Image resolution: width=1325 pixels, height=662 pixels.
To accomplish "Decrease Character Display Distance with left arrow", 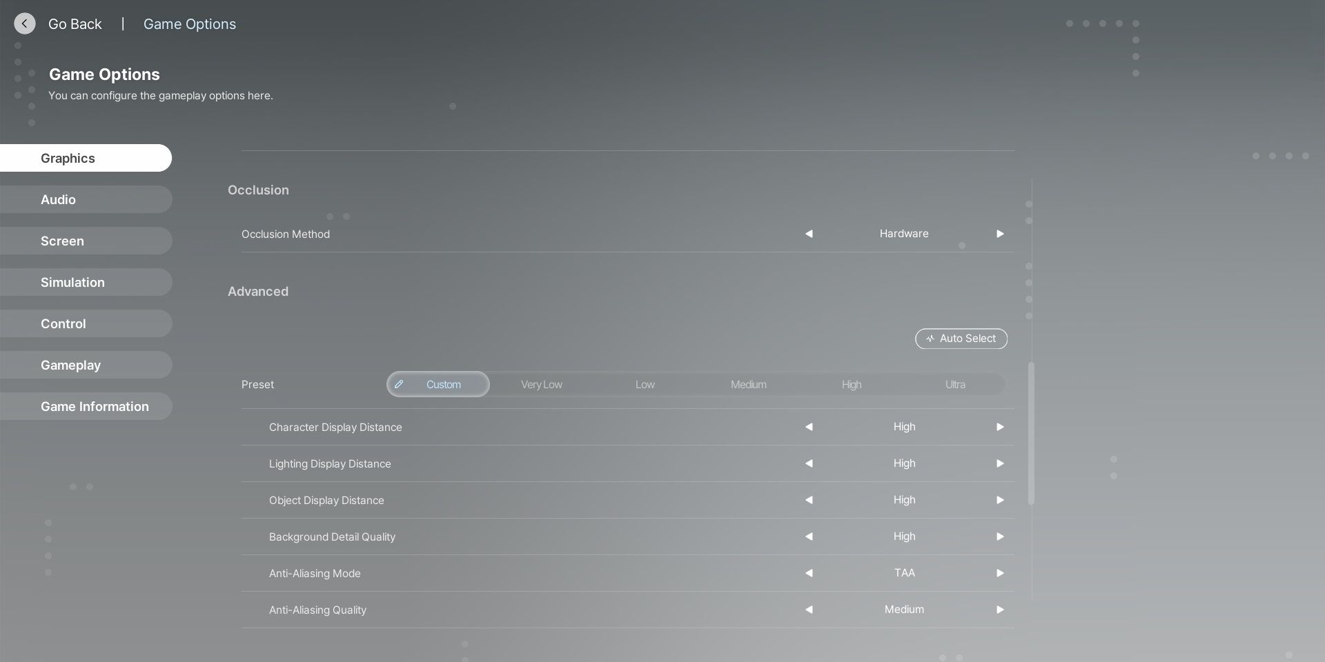I will [x=809, y=427].
